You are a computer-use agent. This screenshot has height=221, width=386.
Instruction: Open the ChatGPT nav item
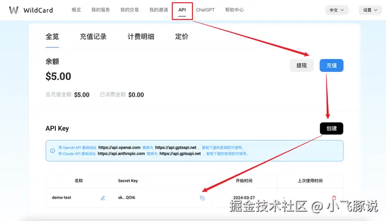(205, 10)
